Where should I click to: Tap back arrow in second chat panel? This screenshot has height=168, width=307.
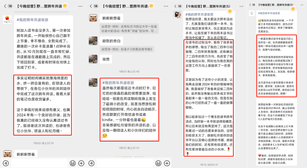coord(91,6)
